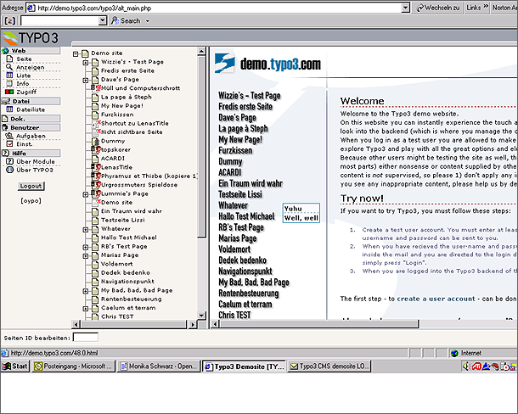This screenshot has height=414, width=518.
Task: Expand Lummie's Page tree node
Action: pos(86,194)
